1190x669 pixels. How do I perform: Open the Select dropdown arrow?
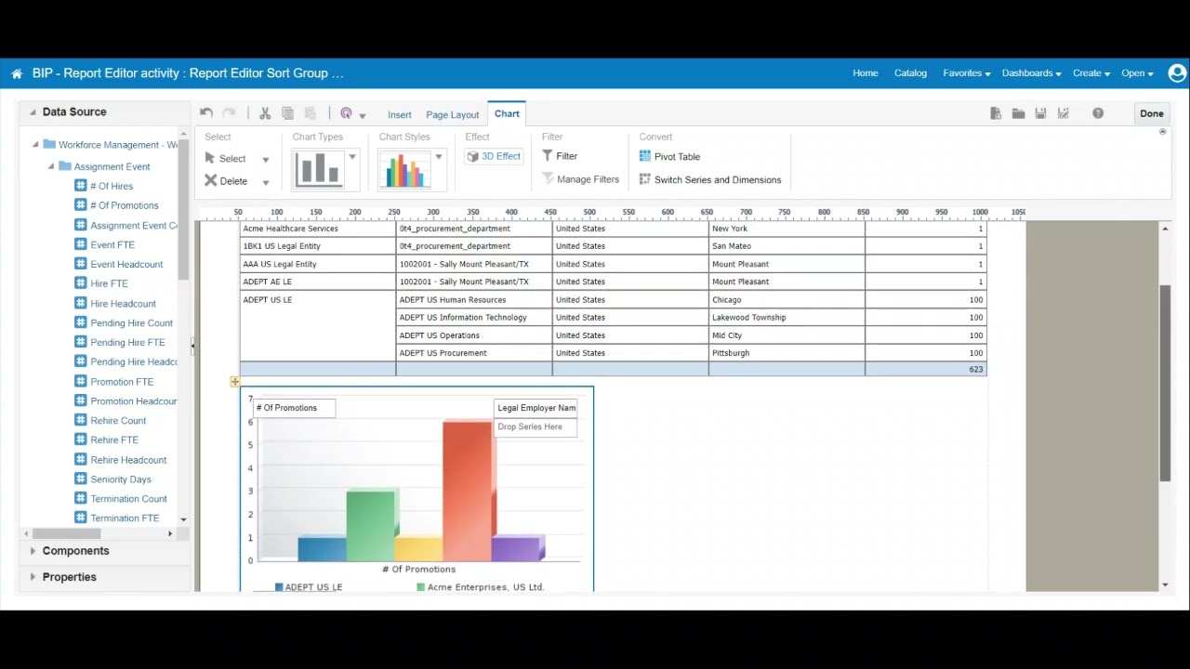pyautogui.click(x=266, y=160)
